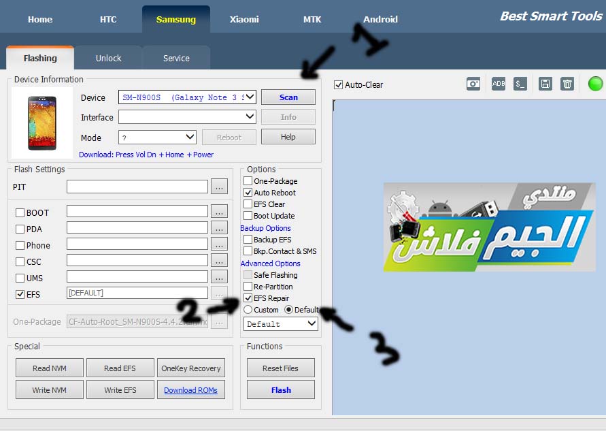Click the Scan button
This screenshot has height=431, width=606.
[x=288, y=97]
